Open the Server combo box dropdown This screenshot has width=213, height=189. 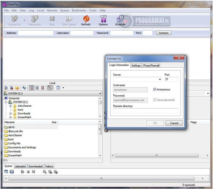coord(160,80)
